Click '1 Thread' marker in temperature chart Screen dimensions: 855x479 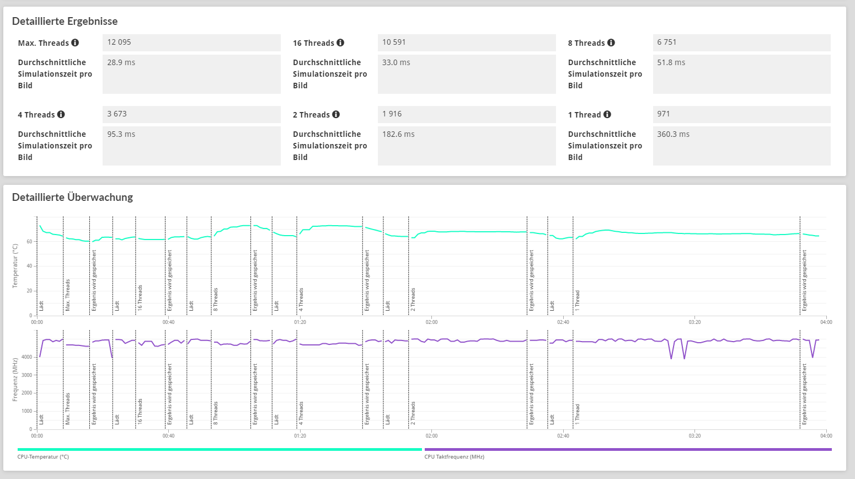pyautogui.click(x=578, y=300)
